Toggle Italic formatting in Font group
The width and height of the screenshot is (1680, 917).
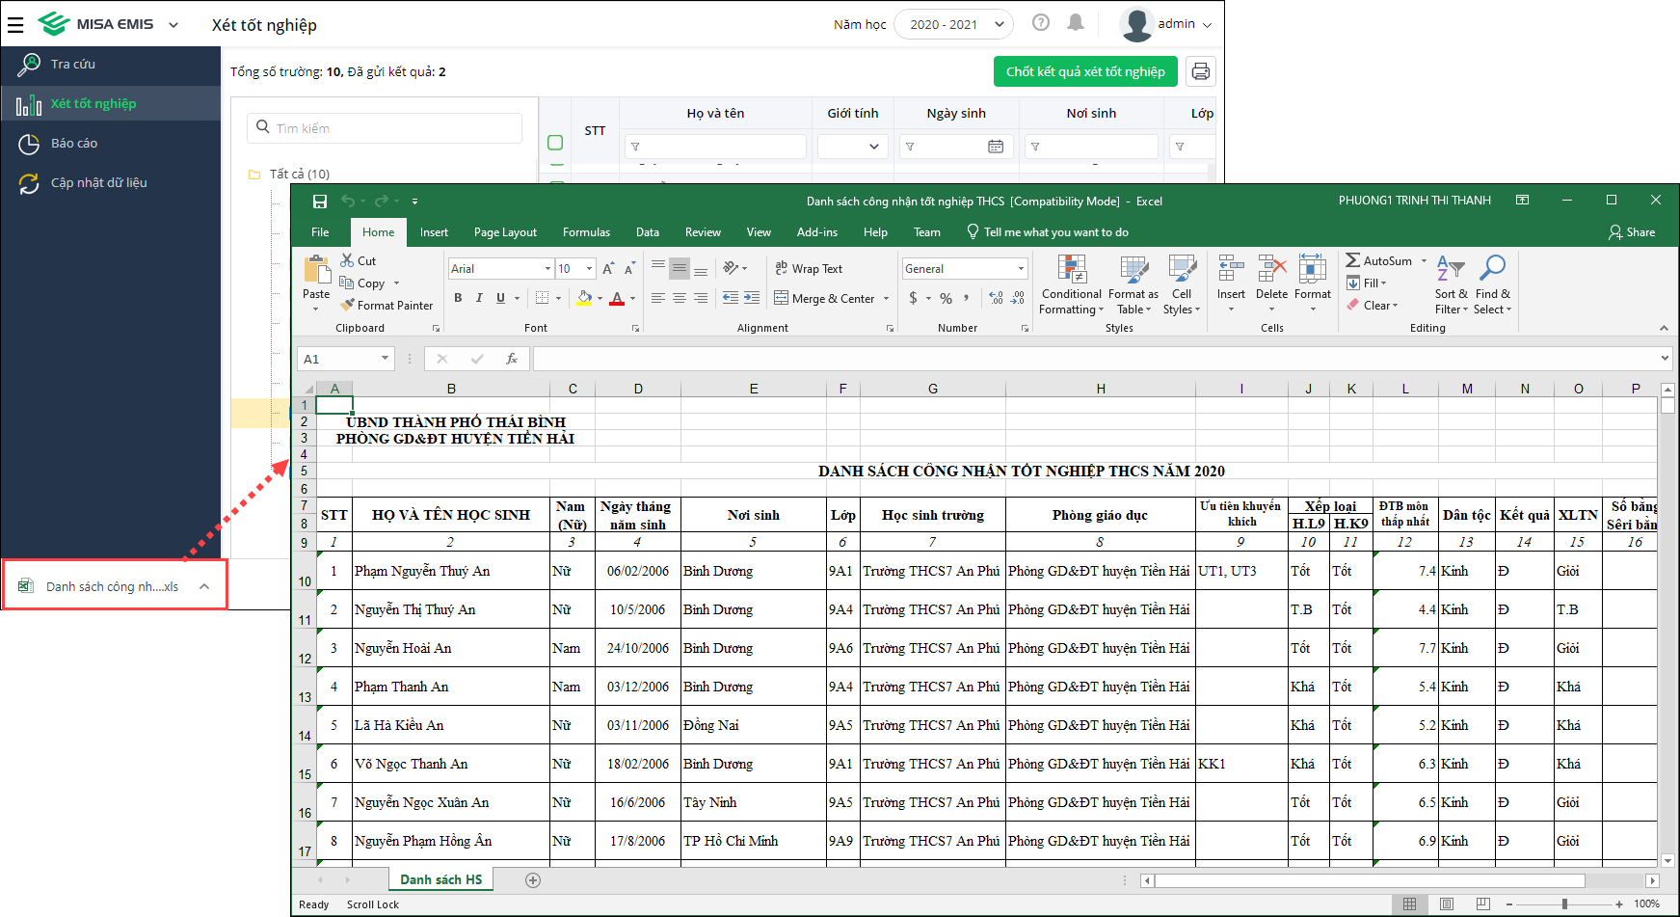coord(479,298)
